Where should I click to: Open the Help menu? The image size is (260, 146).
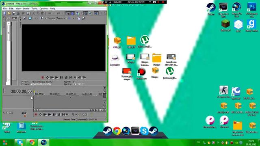coord(53,9)
